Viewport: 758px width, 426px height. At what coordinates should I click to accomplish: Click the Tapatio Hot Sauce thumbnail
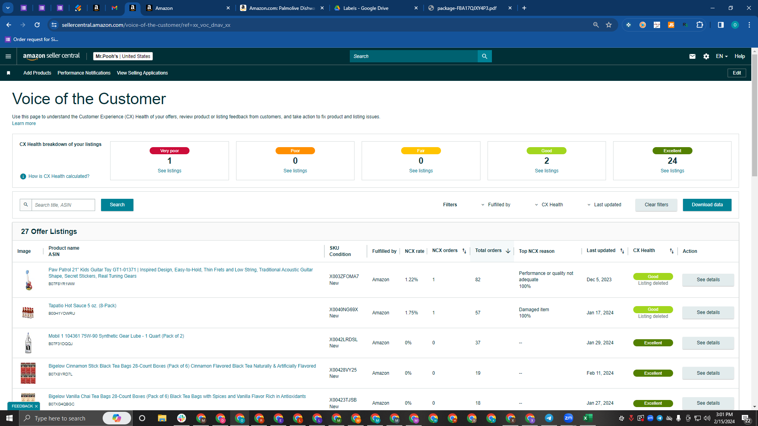point(28,312)
